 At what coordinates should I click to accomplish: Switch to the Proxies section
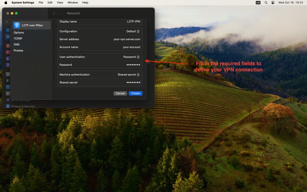[18, 50]
